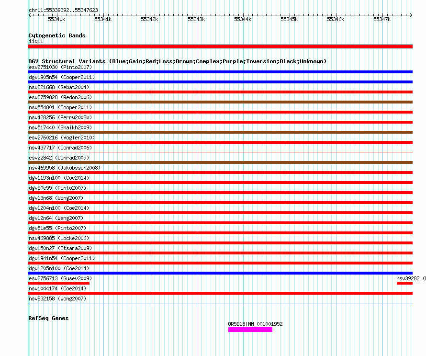Click the short red bar under nsv39282
This screenshot has height=356, width=426.
tap(404, 283)
